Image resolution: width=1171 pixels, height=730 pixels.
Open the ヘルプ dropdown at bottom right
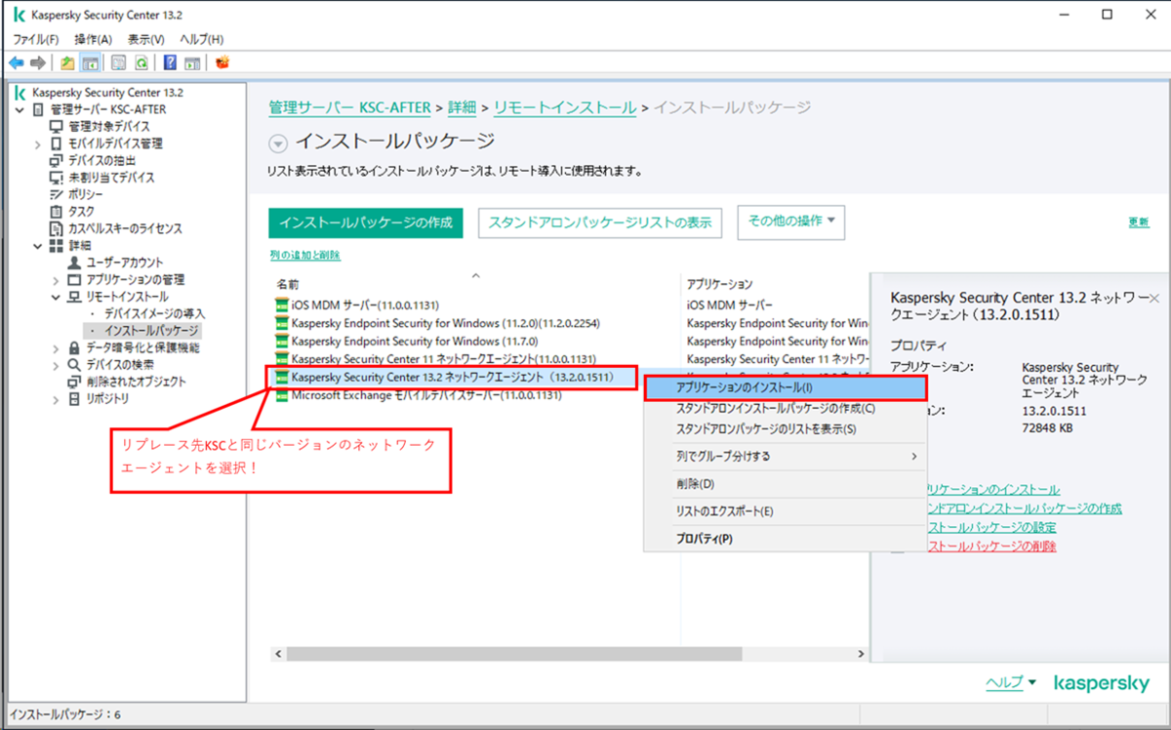pos(1011,682)
